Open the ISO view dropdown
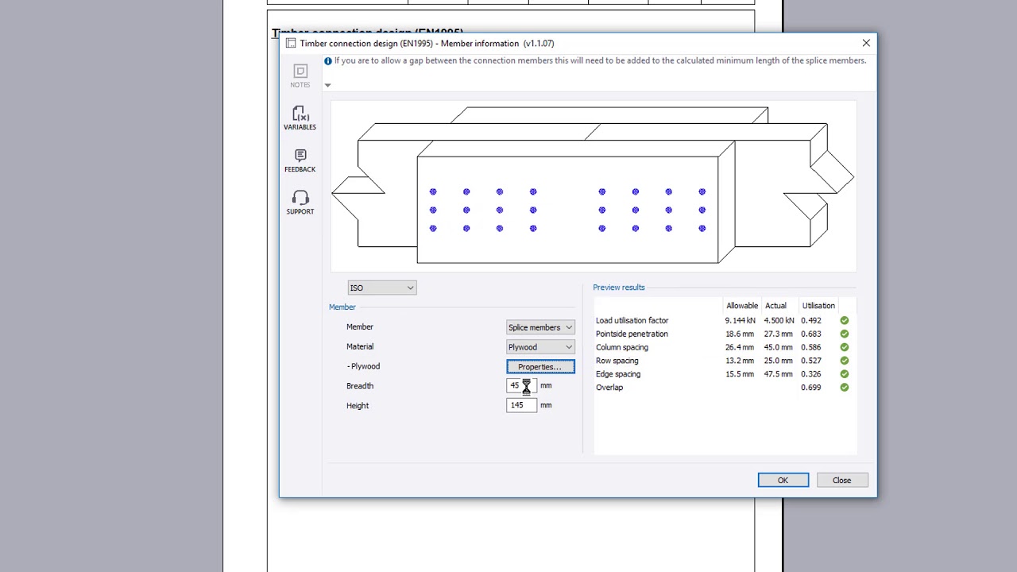This screenshot has height=572, width=1017. tap(381, 288)
